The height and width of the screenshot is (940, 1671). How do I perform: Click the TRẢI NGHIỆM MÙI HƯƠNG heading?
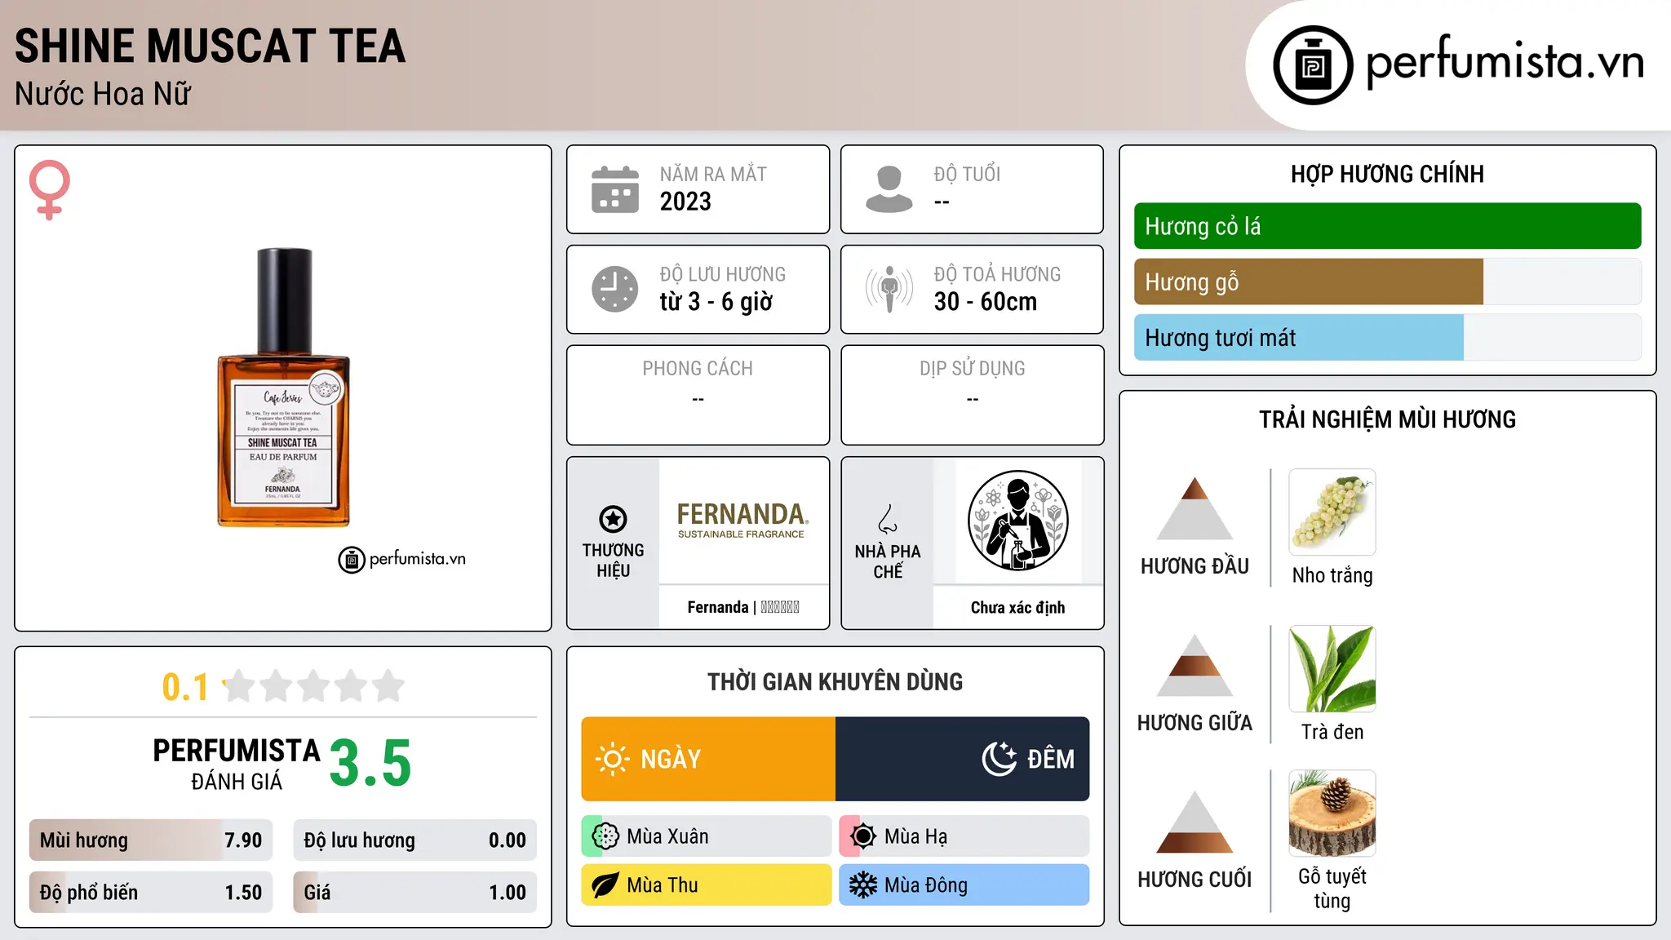[1387, 419]
